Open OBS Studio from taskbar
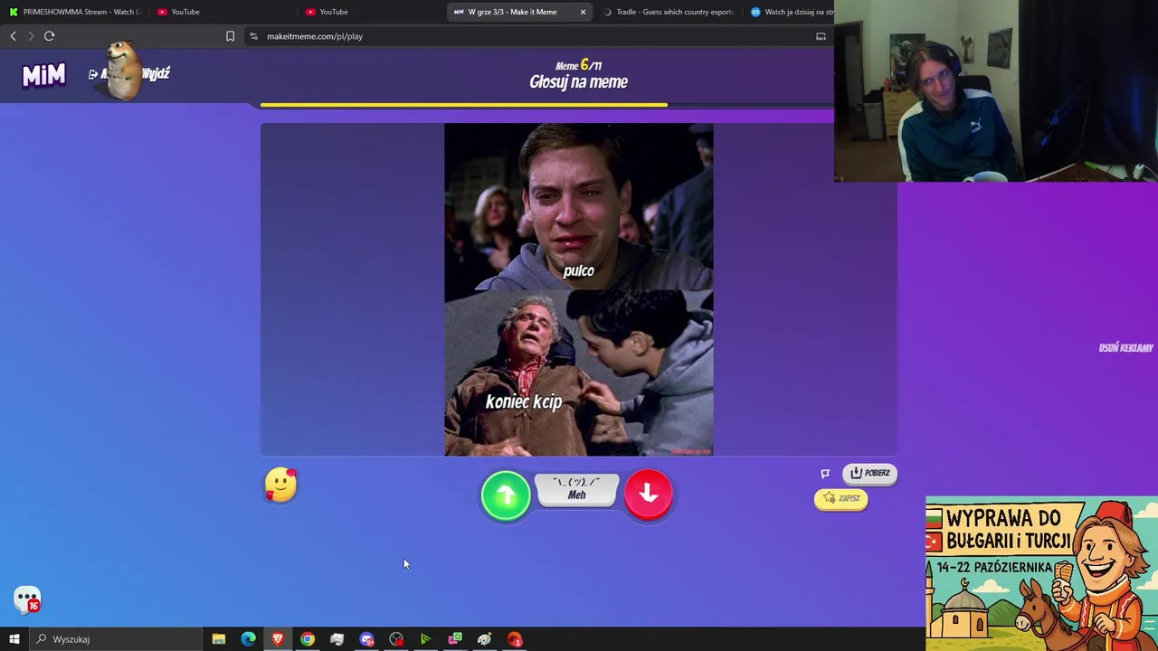This screenshot has width=1158, height=651. pyautogui.click(x=396, y=639)
